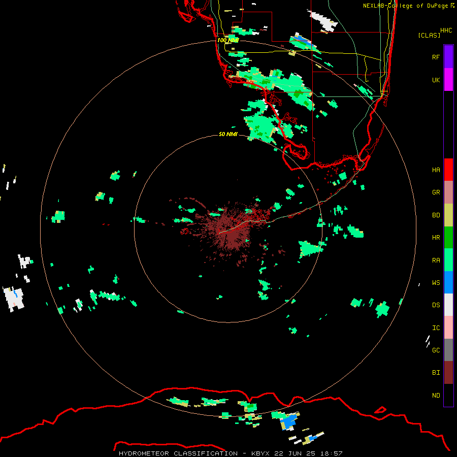Screen dimensions: 457x457
Task: Click the '[CLAS]' units label
Action: 429,35
